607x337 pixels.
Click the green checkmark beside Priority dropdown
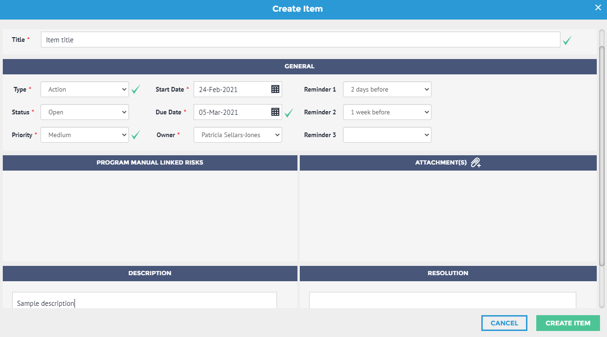click(135, 135)
